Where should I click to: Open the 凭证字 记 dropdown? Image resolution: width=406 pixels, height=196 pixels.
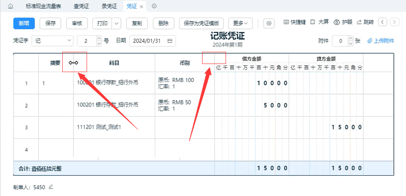[53, 41]
